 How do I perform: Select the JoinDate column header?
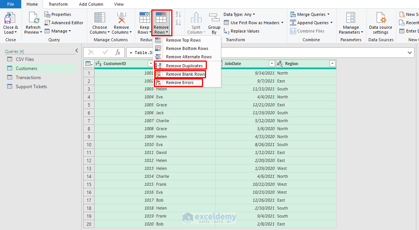[245, 64]
